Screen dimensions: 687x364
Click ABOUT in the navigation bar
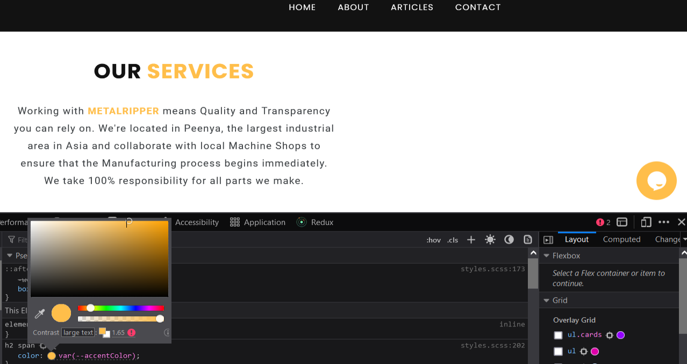point(353,7)
